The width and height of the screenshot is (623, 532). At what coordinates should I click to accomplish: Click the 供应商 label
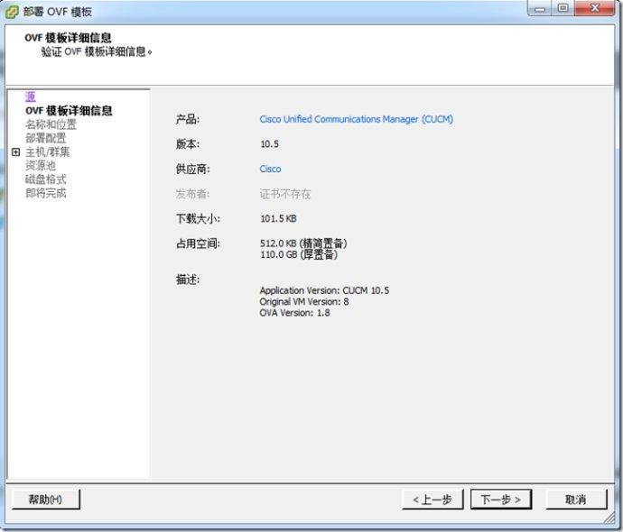tap(192, 169)
